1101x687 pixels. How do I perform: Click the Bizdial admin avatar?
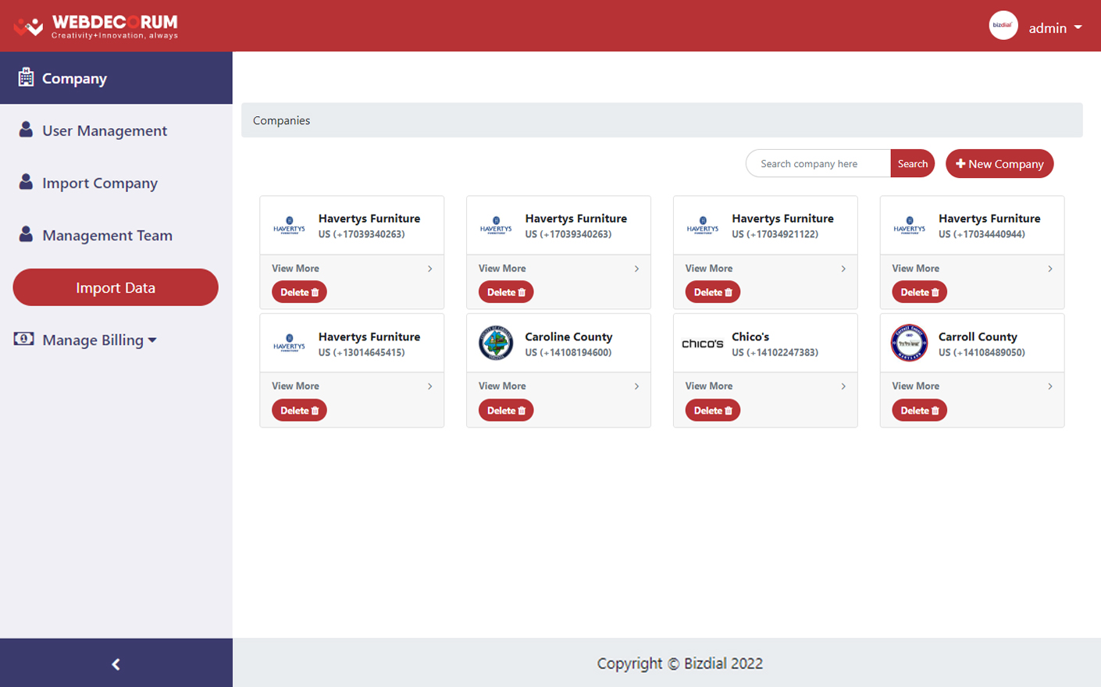[x=1003, y=26]
